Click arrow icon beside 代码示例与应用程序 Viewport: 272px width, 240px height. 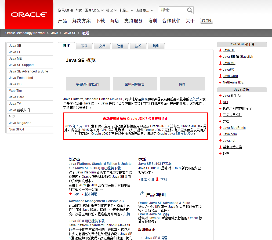click(x=220, y=108)
